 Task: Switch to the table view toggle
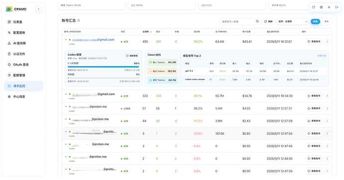coord(316,21)
